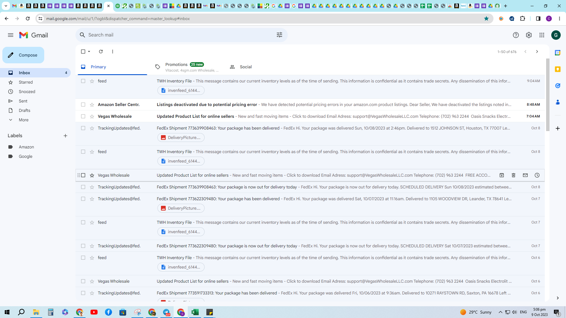Click the Chrome address bar URL

pos(118,19)
